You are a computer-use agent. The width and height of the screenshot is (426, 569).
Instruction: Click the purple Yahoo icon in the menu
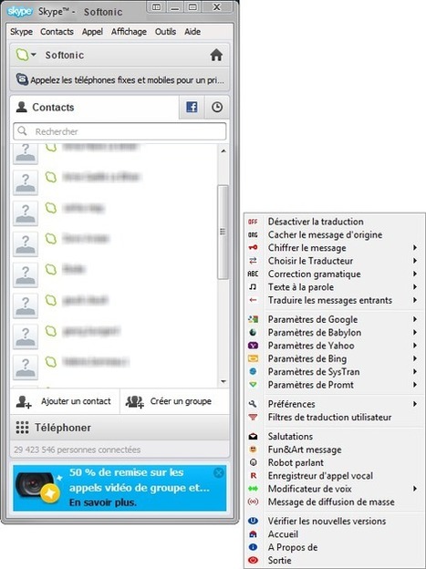(253, 346)
